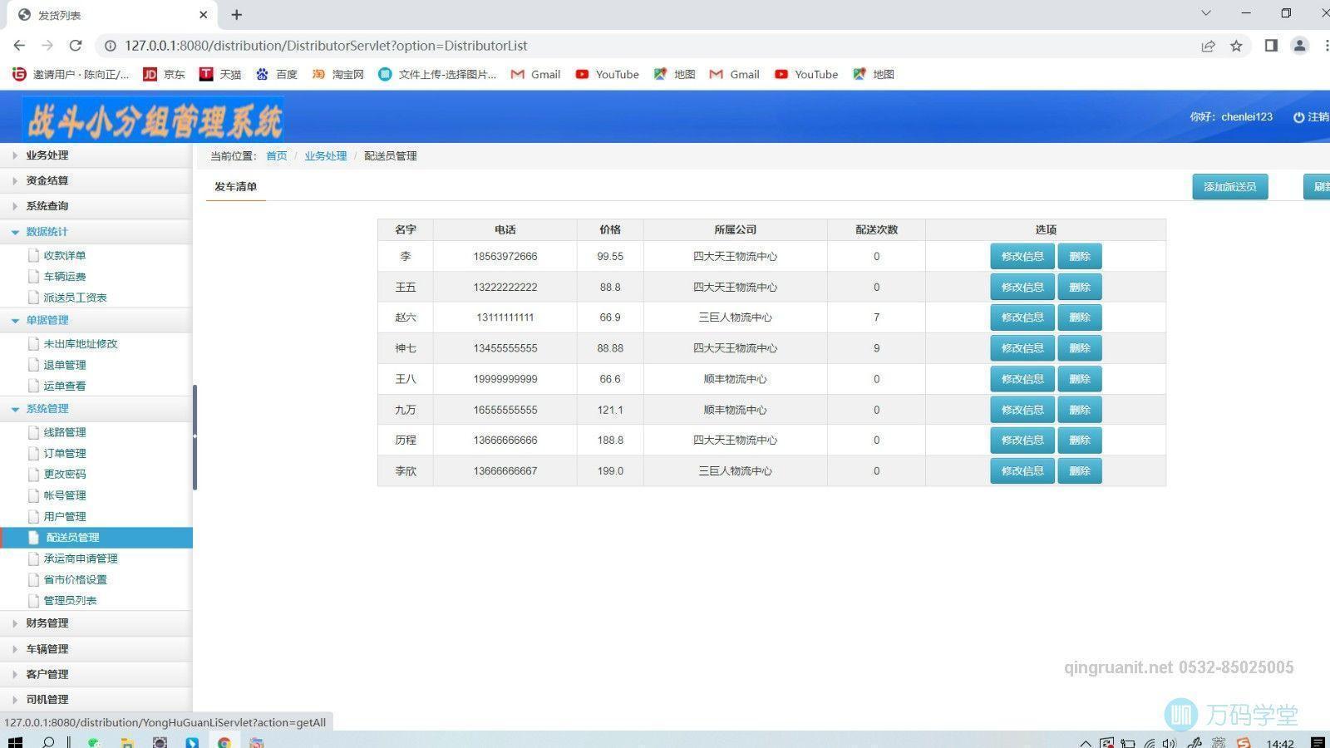Image resolution: width=1330 pixels, height=748 pixels.
Task: Open 车辆运费 in the sidebar
Action: point(65,276)
